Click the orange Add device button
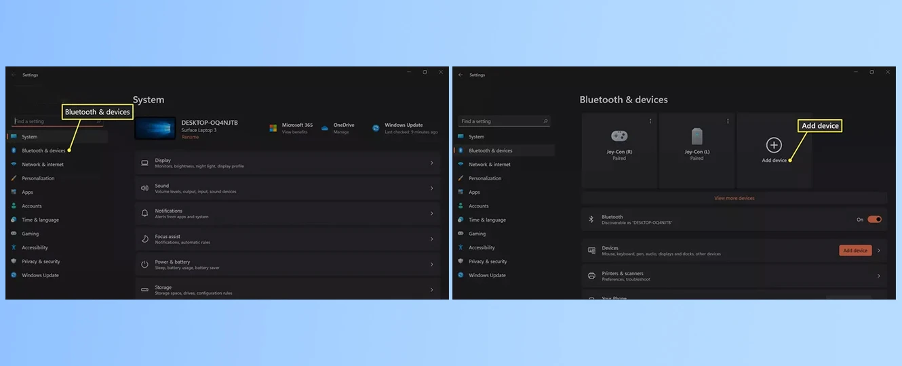This screenshot has height=366, width=902. (855, 250)
